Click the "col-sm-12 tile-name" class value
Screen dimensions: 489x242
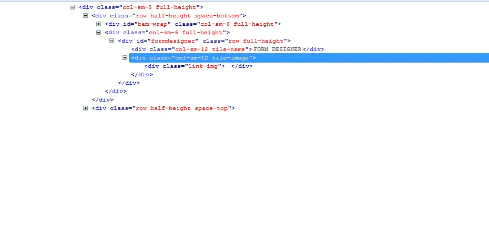coord(210,49)
